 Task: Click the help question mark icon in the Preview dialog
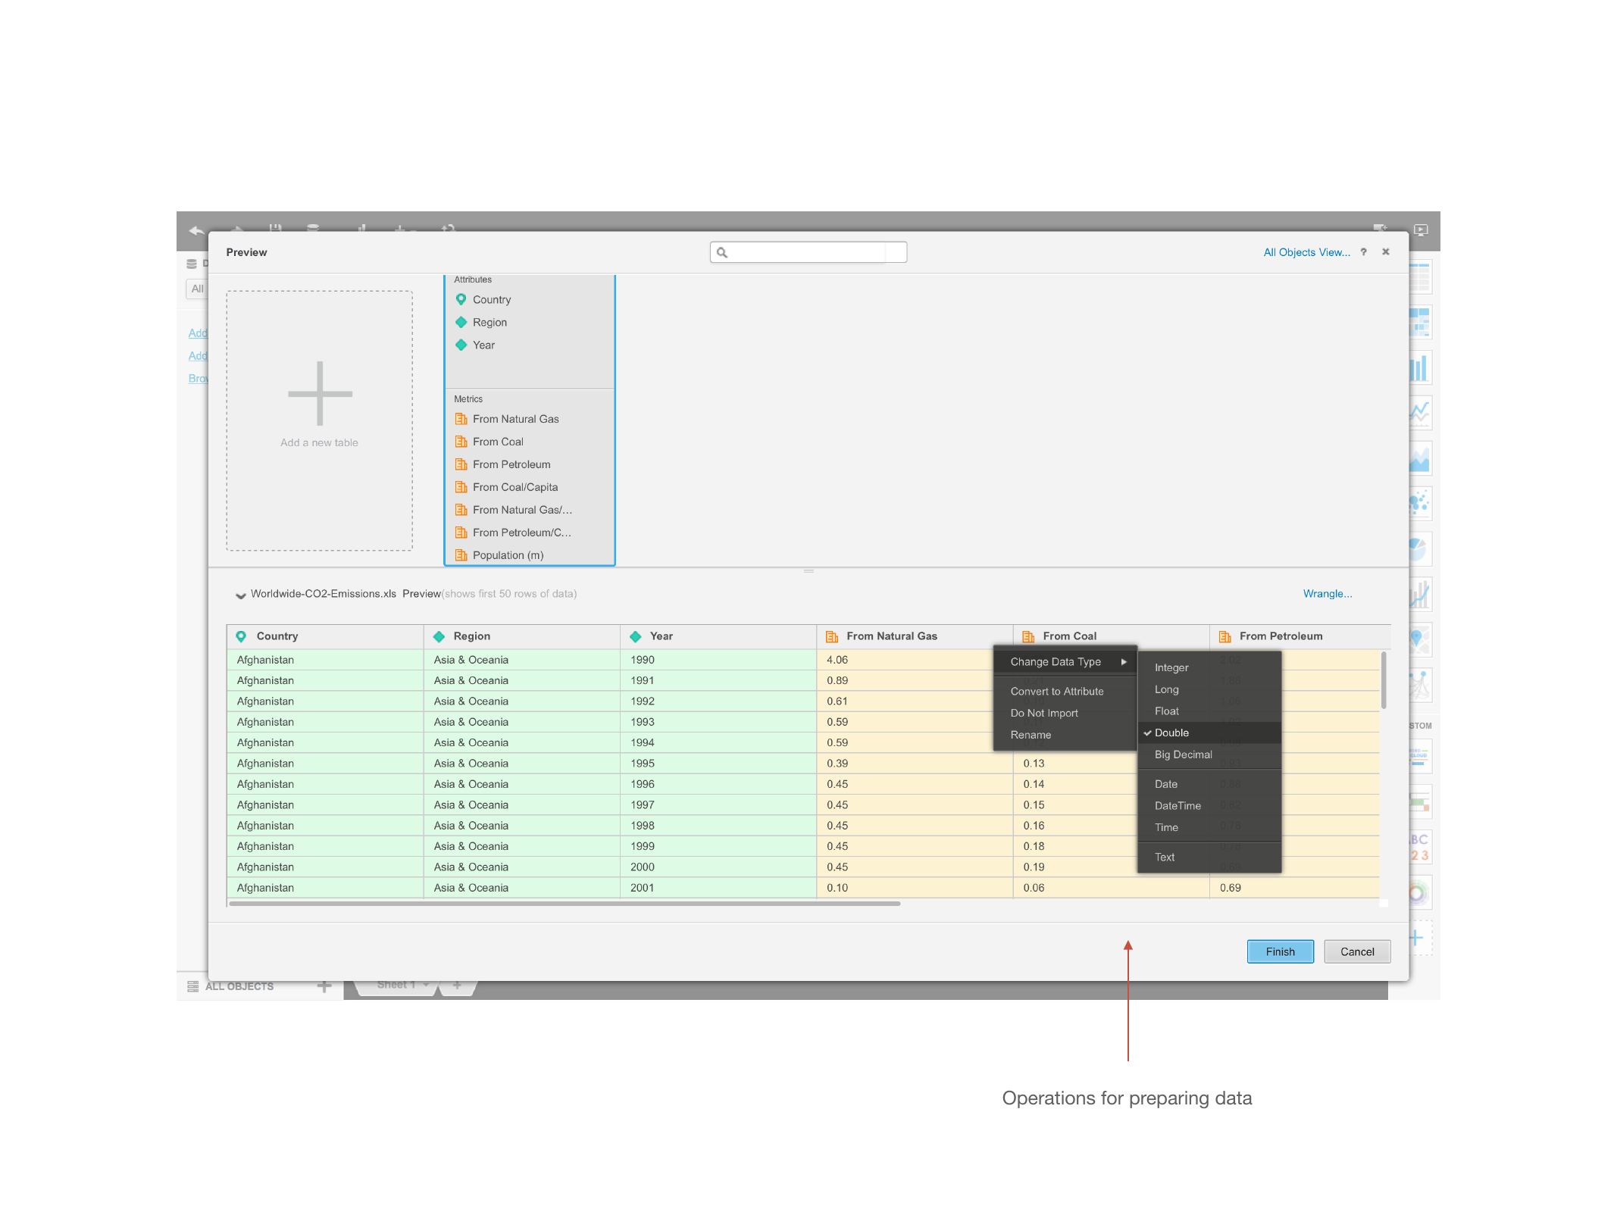1363,252
